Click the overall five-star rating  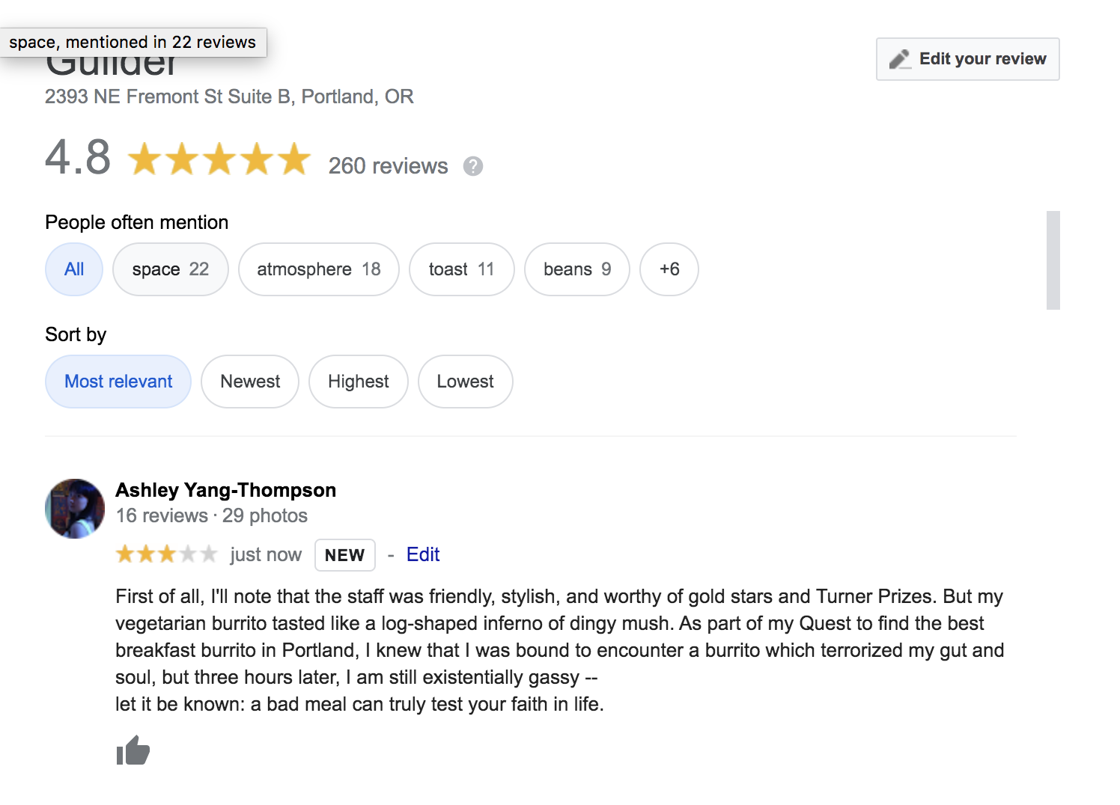(x=219, y=159)
